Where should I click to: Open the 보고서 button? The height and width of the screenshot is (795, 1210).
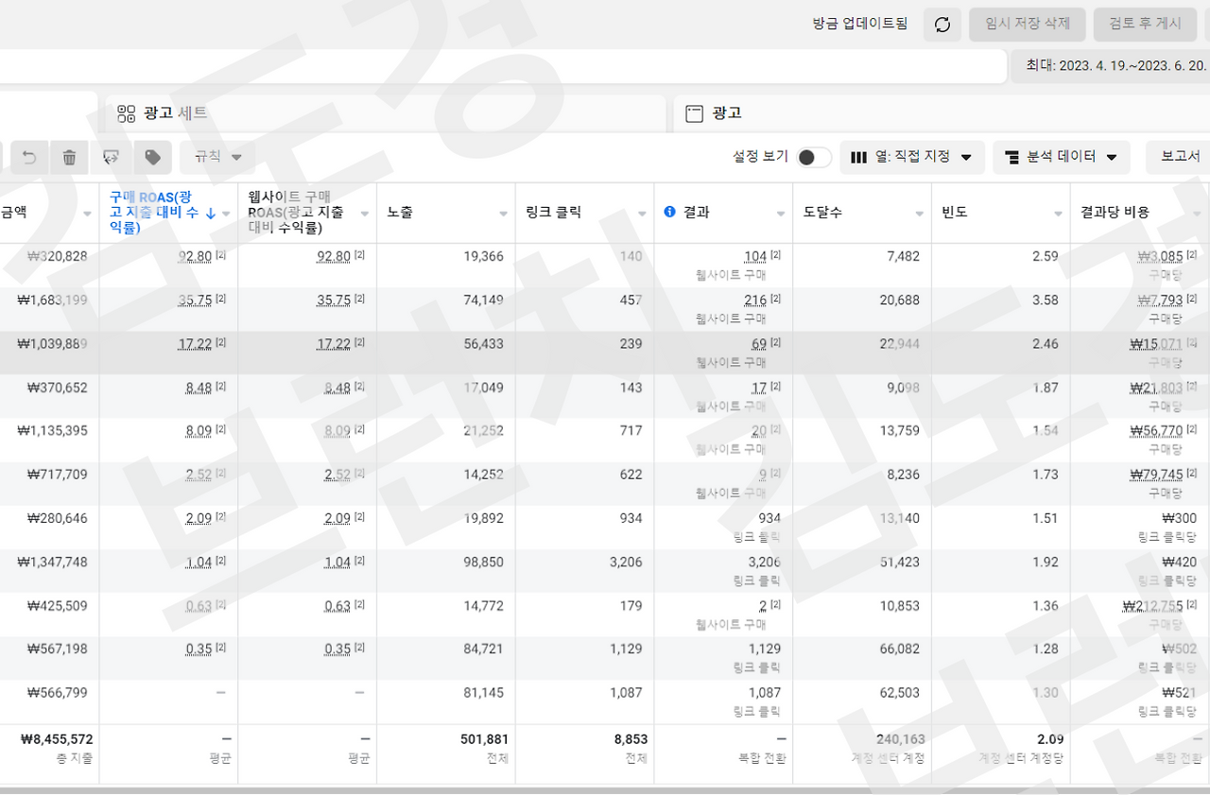(1179, 157)
